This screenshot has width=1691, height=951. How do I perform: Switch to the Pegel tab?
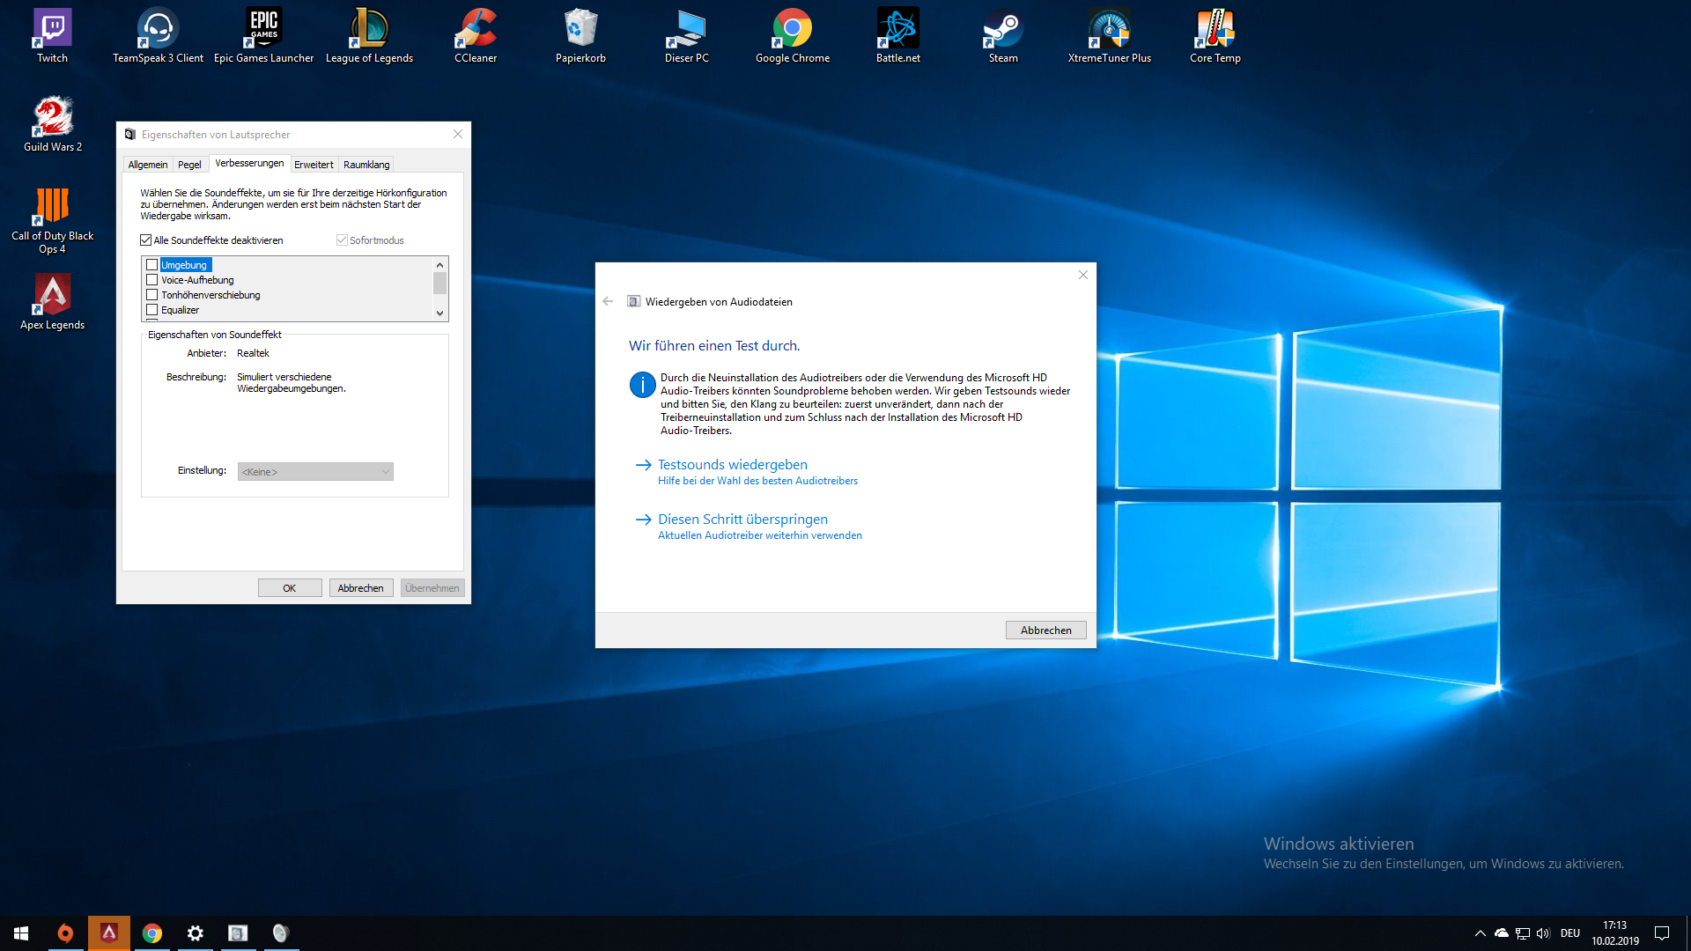tap(189, 165)
